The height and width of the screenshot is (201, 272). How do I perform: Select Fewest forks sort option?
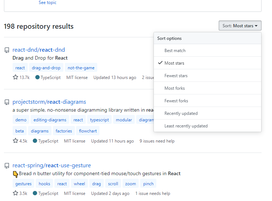tap(208, 101)
